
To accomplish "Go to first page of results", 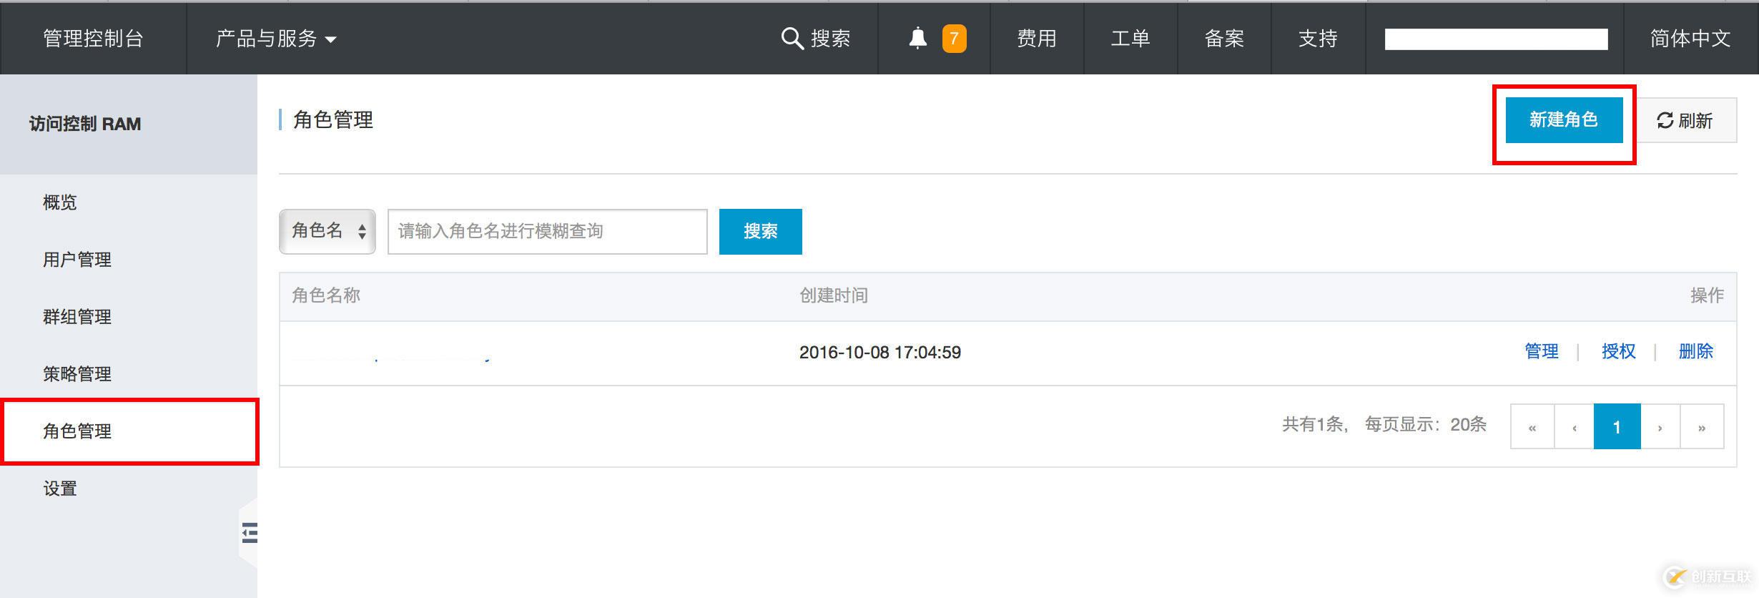I will [1532, 427].
